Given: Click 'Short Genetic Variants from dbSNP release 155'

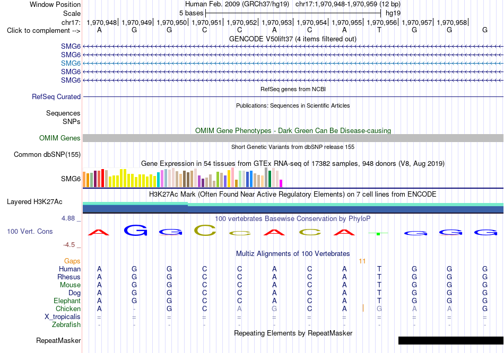Looking at the screenshot, I should (x=293, y=147).
